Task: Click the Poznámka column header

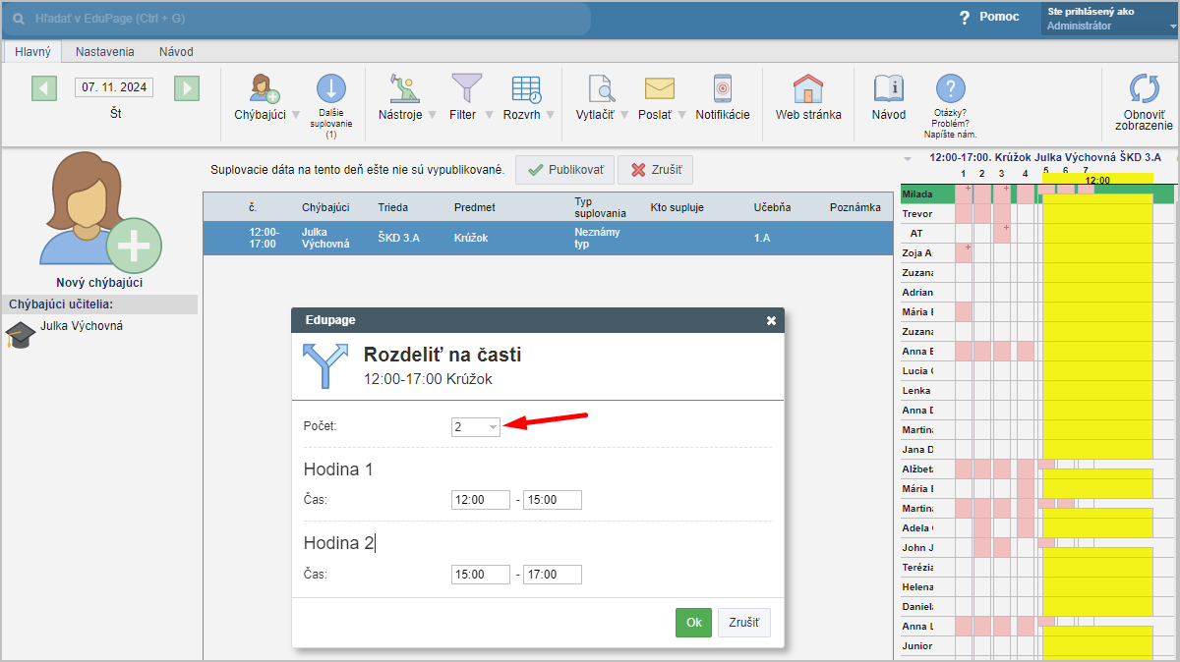Action: pos(855,207)
